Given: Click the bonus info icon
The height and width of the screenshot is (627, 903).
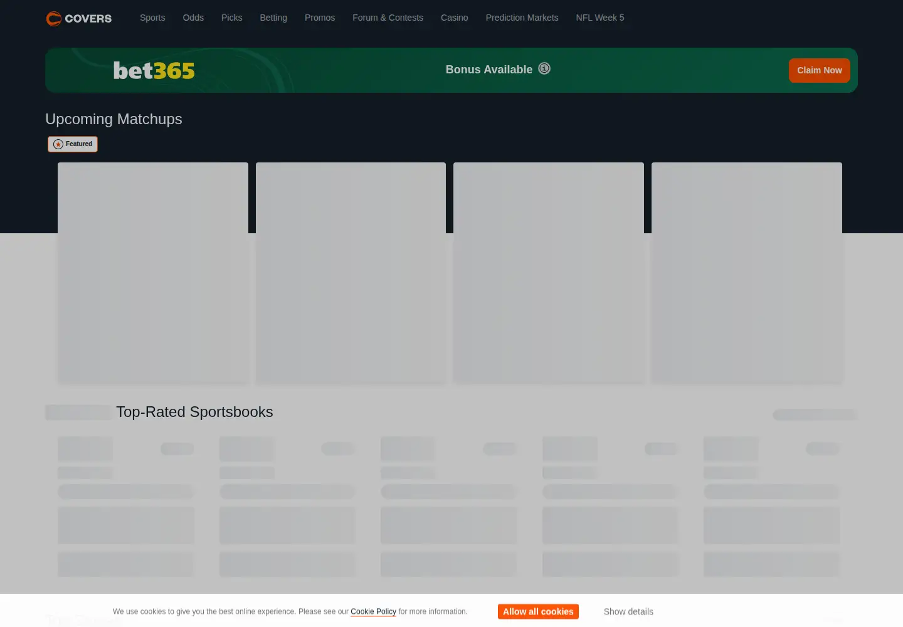Looking at the screenshot, I should [x=544, y=69].
